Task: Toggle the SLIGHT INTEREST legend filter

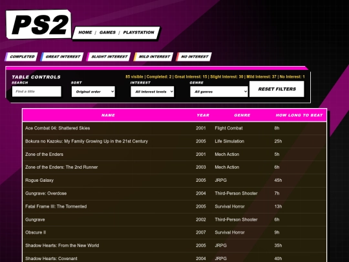Action: tap(109, 56)
